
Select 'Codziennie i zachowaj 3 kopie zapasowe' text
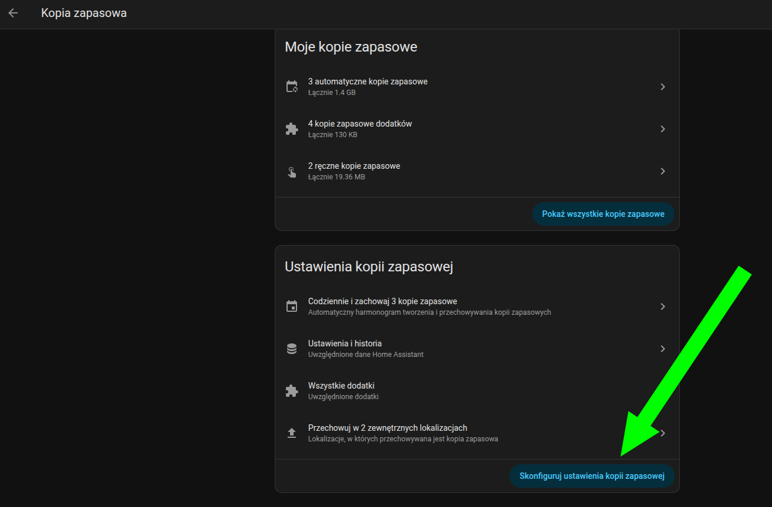(x=382, y=301)
